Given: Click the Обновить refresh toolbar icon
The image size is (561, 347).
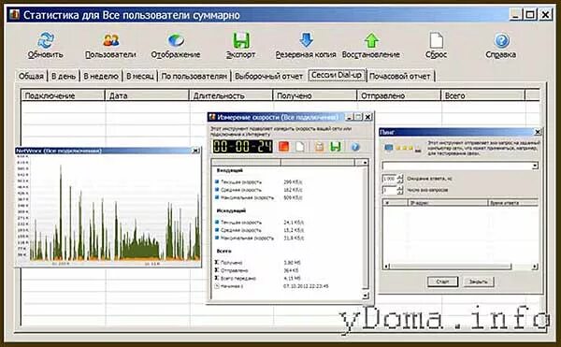Looking at the screenshot, I should [x=46, y=40].
